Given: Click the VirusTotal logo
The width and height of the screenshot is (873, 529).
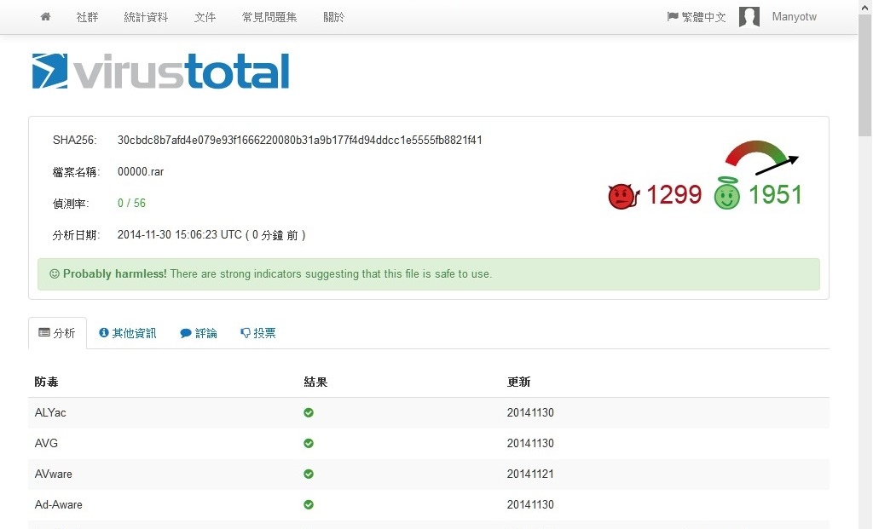Looking at the screenshot, I should [x=161, y=72].
